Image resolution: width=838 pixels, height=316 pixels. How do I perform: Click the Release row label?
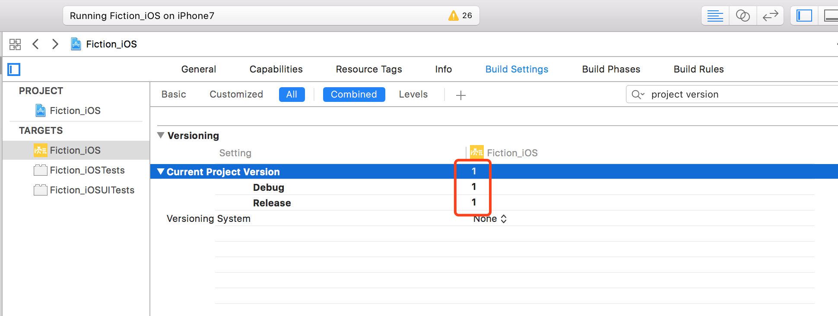coord(272,203)
